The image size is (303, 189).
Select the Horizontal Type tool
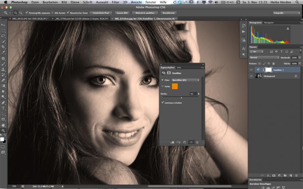point(3,108)
